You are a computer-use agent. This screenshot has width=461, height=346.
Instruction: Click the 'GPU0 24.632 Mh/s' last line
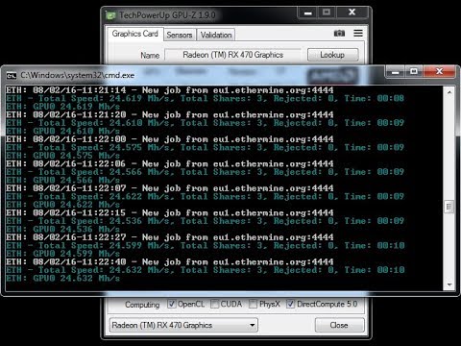(63, 278)
